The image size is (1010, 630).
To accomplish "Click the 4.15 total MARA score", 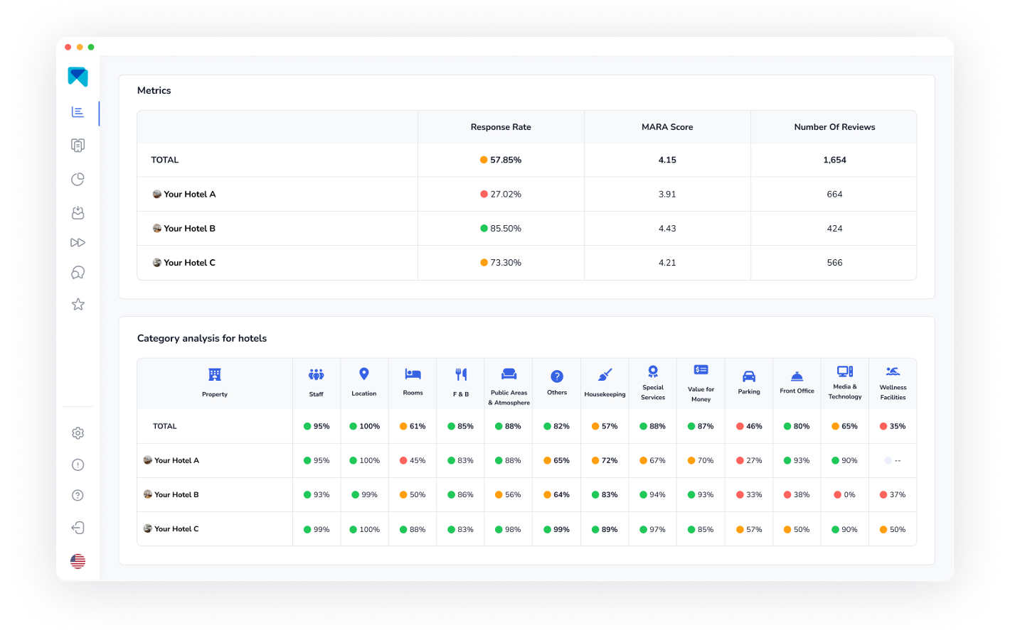I will (x=667, y=160).
